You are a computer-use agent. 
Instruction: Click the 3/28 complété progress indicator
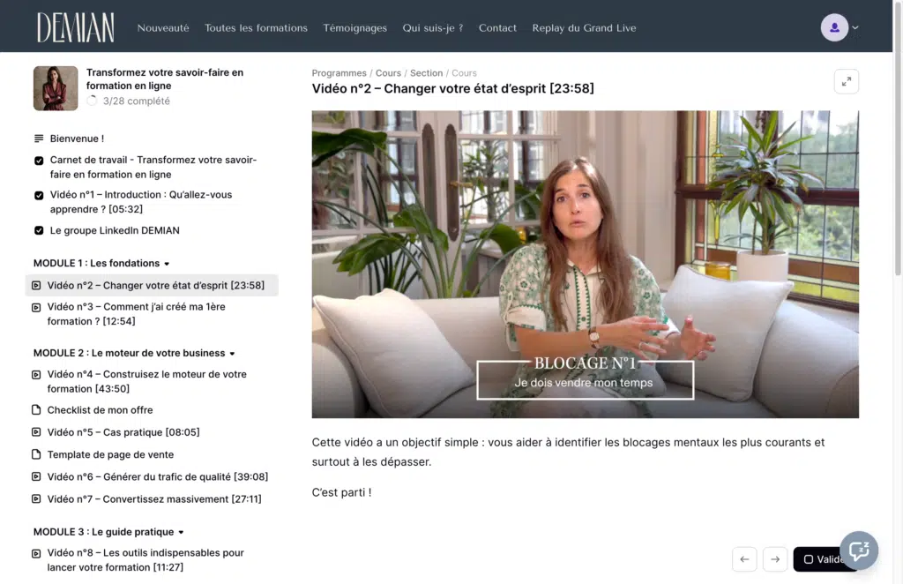coord(129,101)
